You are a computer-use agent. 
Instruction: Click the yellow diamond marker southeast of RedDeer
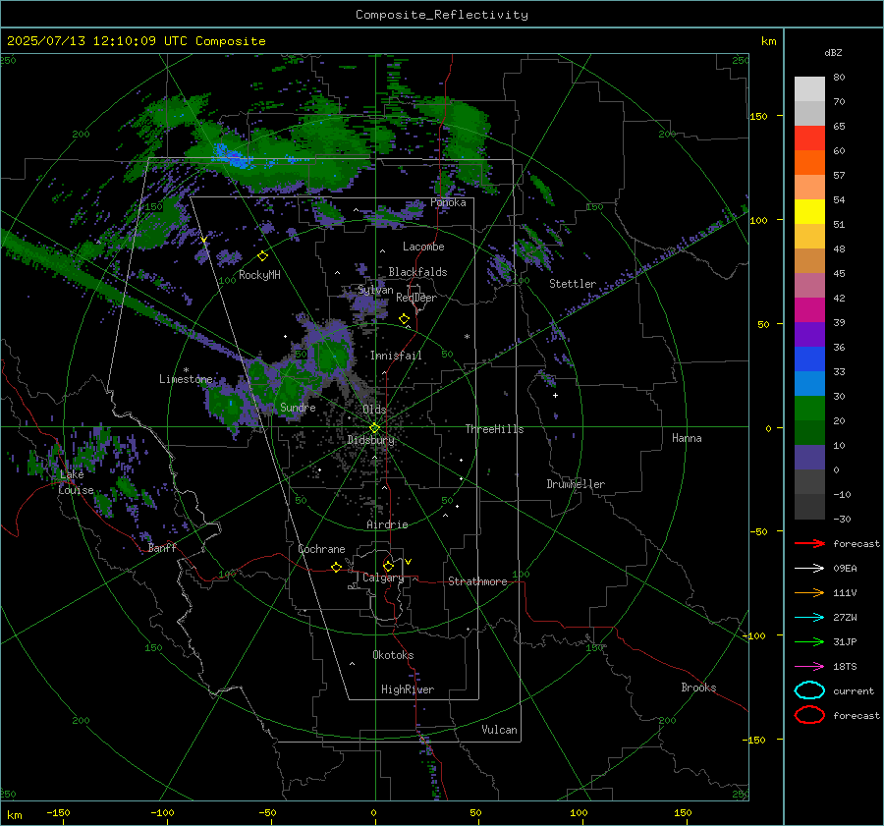click(x=404, y=319)
